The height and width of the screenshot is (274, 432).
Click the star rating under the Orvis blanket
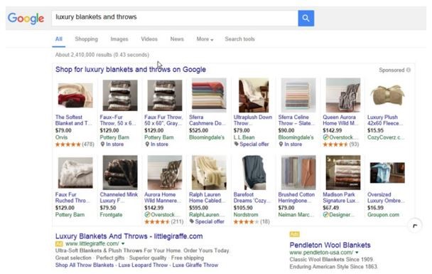[x=67, y=144]
